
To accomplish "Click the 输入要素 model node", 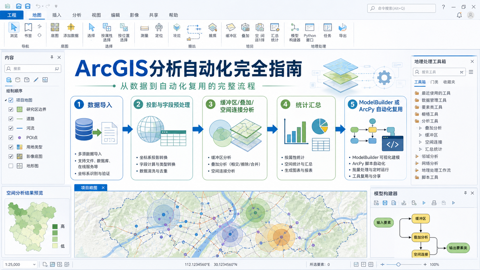I will (x=384, y=222).
